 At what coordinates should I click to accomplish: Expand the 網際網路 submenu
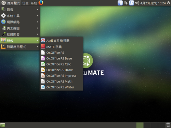click(x=20, y=22)
